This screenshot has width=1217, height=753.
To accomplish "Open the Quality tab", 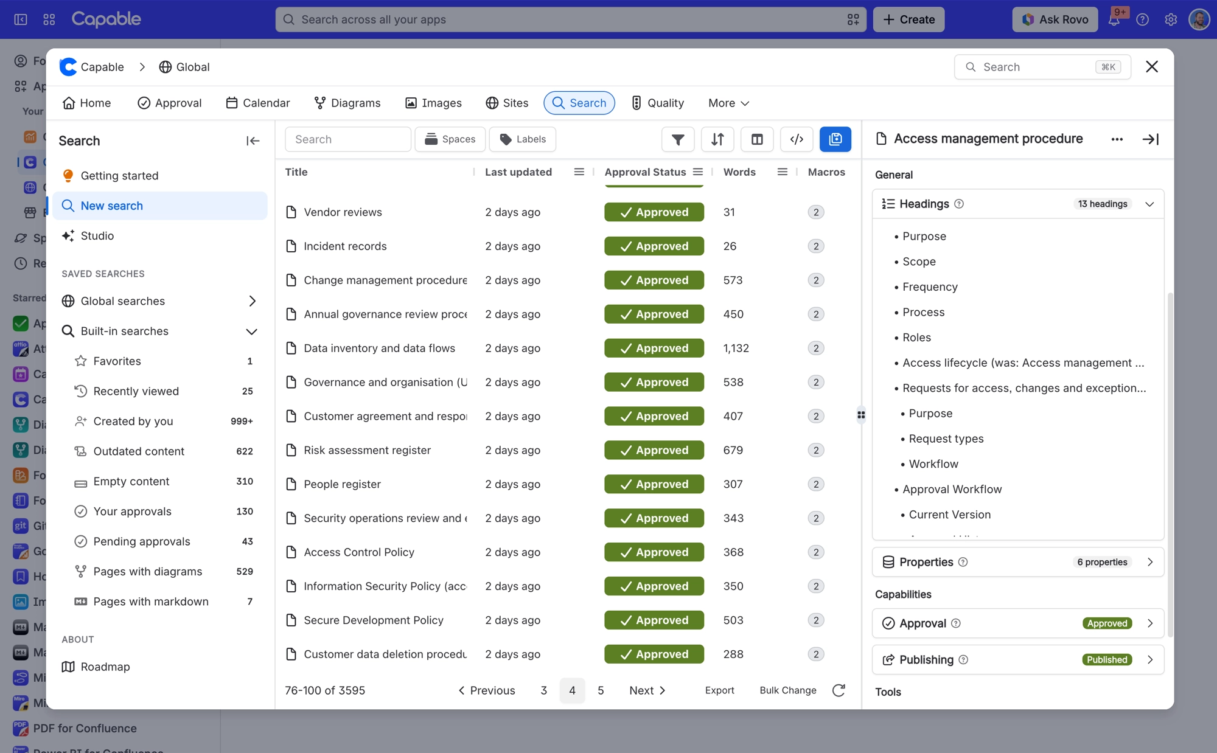I will (x=657, y=103).
